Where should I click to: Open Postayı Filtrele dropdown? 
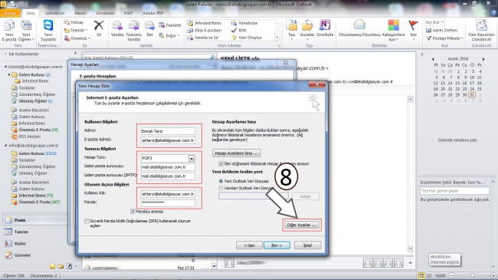tap(444, 38)
